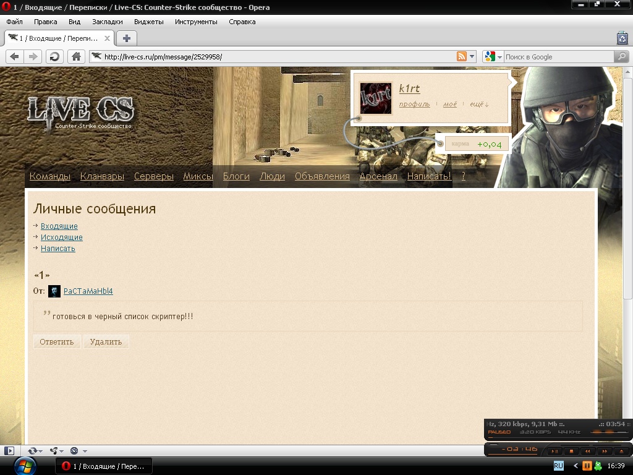
Task: Click the next track button in media player
Action: point(605,451)
